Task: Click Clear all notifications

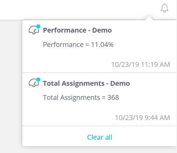Action: coord(100,137)
